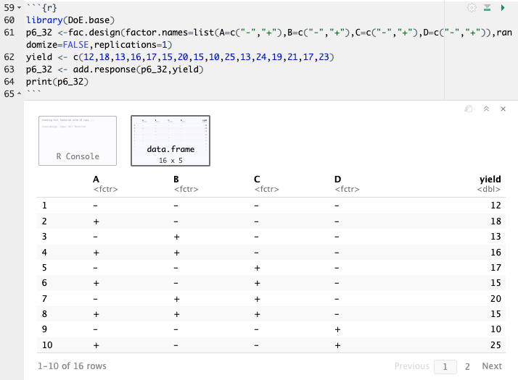Viewport: 518px width, 380px height.
Task: Click the column header A
Action: pos(96,180)
